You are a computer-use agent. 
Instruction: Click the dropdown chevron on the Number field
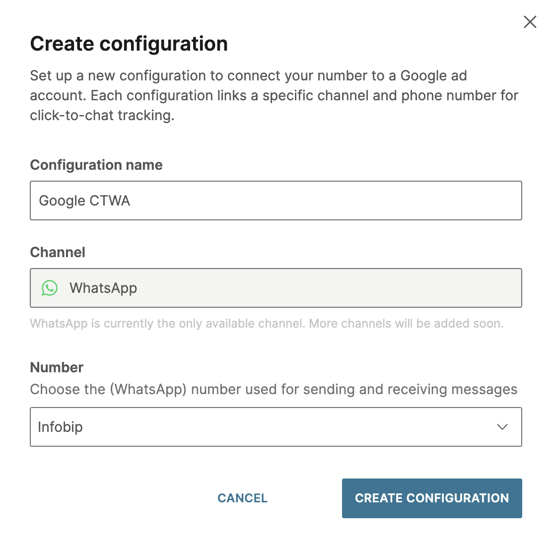502,427
